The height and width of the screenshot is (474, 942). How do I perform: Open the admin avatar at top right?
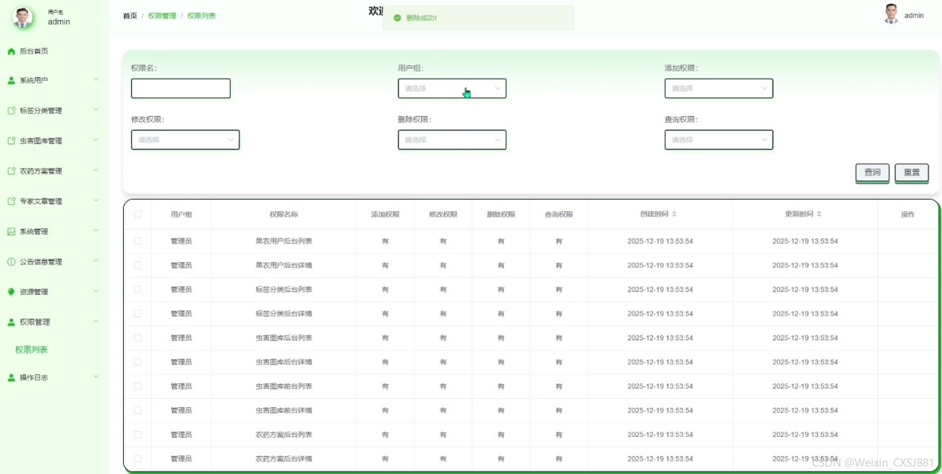[892, 14]
